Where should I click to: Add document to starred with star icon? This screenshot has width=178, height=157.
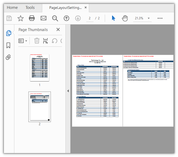click(21, 18)
